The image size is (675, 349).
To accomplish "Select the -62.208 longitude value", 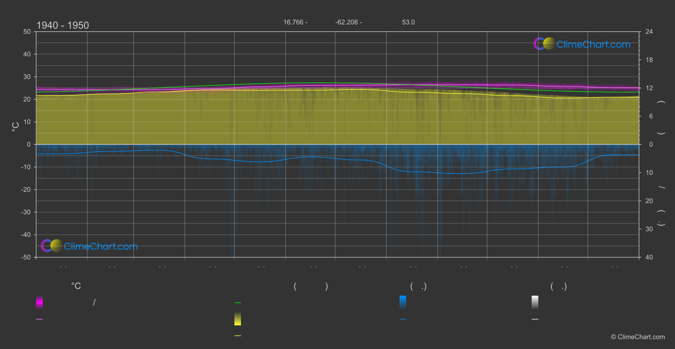I will coord(348,22).
